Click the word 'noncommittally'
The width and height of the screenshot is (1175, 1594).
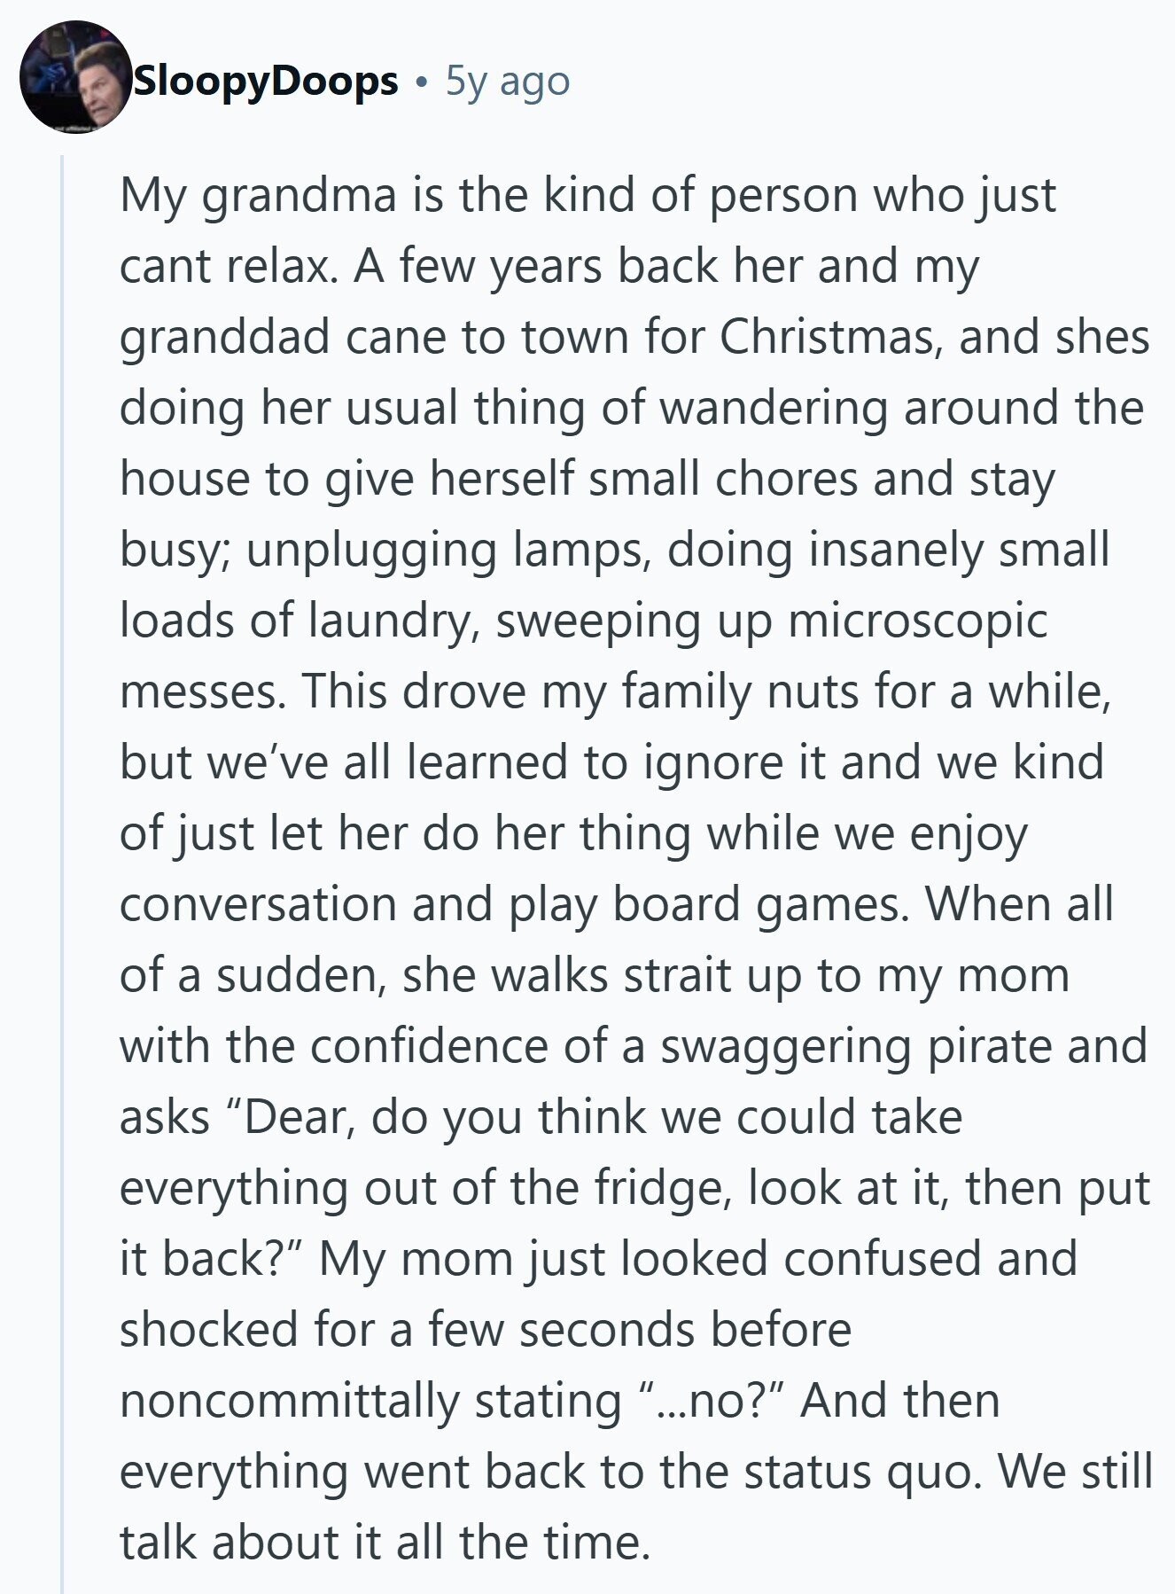tap(290, 1402)
